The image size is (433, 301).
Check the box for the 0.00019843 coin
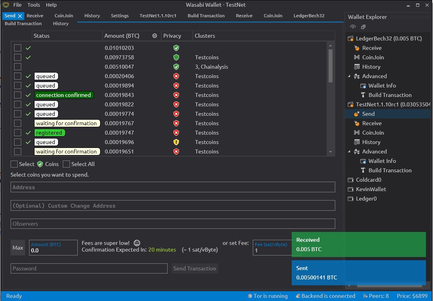[18, 95]
